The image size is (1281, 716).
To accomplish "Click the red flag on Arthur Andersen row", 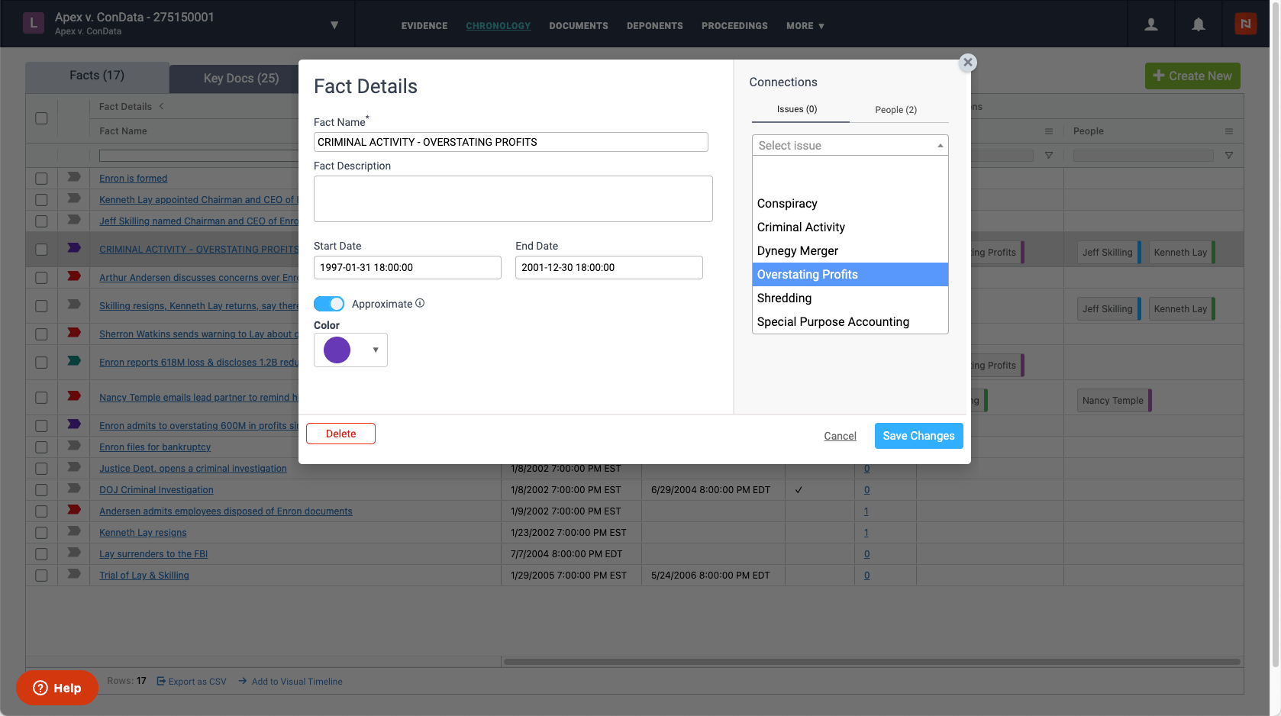I will [x=74, y=276].
